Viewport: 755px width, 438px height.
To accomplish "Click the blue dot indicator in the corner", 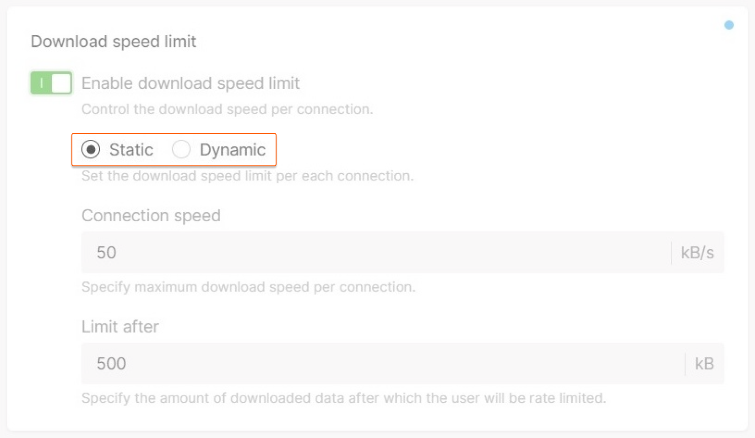I will [x=729, y=25].
